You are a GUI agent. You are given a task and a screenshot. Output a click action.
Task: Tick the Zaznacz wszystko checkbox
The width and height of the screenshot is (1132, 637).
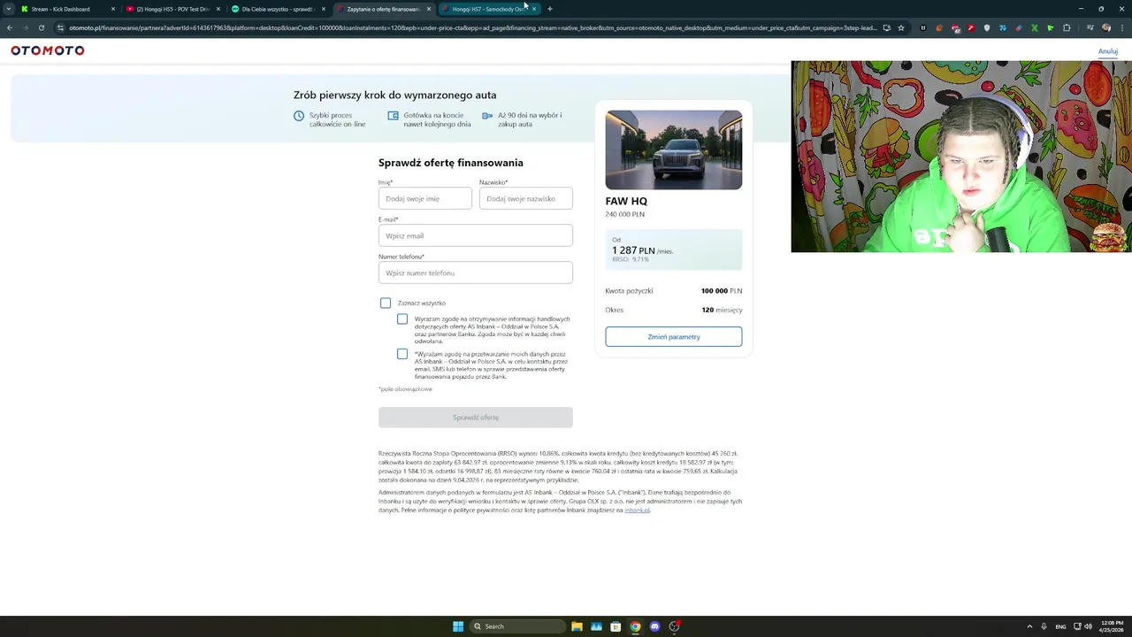pos(386,303)
